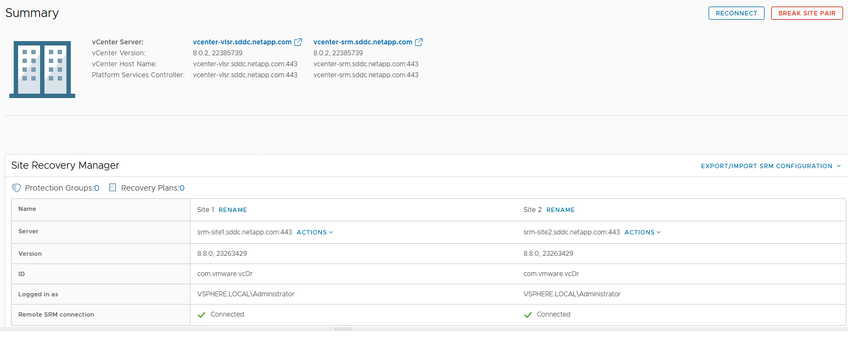848x344 pixels.
Task: Click Site 2 green Connected checkmark
Action: pos(528,315)
